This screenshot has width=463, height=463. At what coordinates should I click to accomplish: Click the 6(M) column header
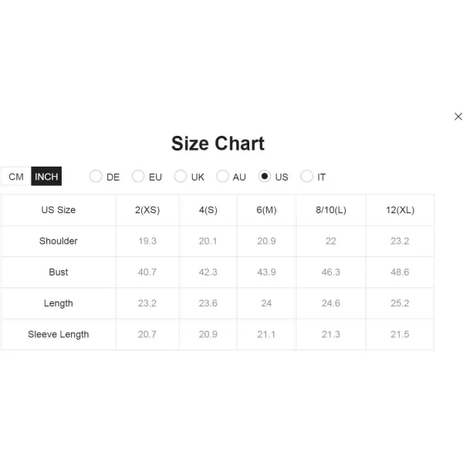coord(266,210)
